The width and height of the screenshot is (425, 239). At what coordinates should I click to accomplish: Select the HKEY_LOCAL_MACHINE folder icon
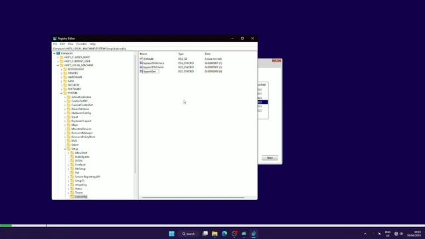[62, 65]
